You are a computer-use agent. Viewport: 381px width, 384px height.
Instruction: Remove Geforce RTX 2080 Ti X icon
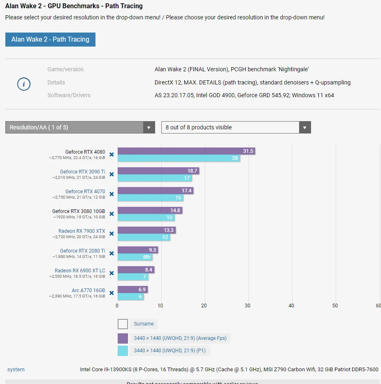coord(112,253)
